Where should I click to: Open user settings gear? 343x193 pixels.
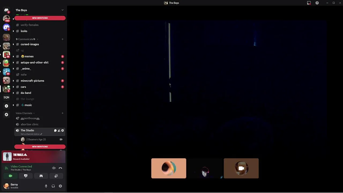(60, 186)
